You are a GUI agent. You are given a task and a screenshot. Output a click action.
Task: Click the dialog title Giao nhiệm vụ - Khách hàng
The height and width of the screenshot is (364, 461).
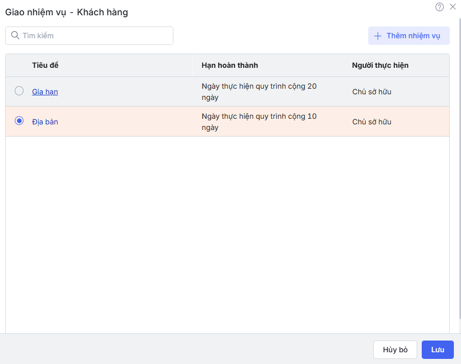pyautogui.click(x=66, y=12)
